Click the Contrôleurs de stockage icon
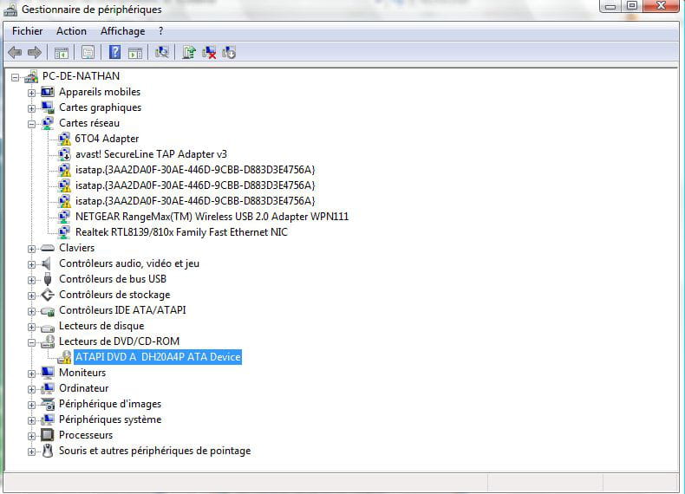 coord(47,295)
